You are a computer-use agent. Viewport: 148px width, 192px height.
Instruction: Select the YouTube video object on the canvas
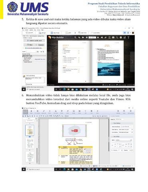(x=74, y=131)
